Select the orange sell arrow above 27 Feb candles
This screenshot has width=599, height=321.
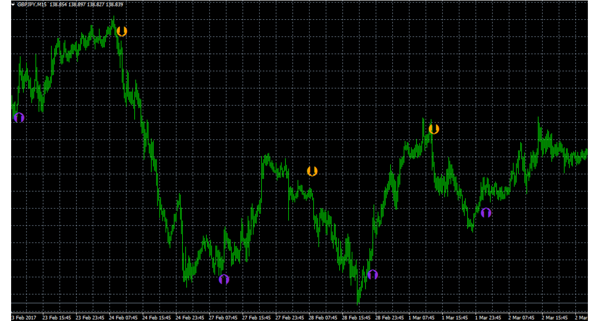pos(312,171)
